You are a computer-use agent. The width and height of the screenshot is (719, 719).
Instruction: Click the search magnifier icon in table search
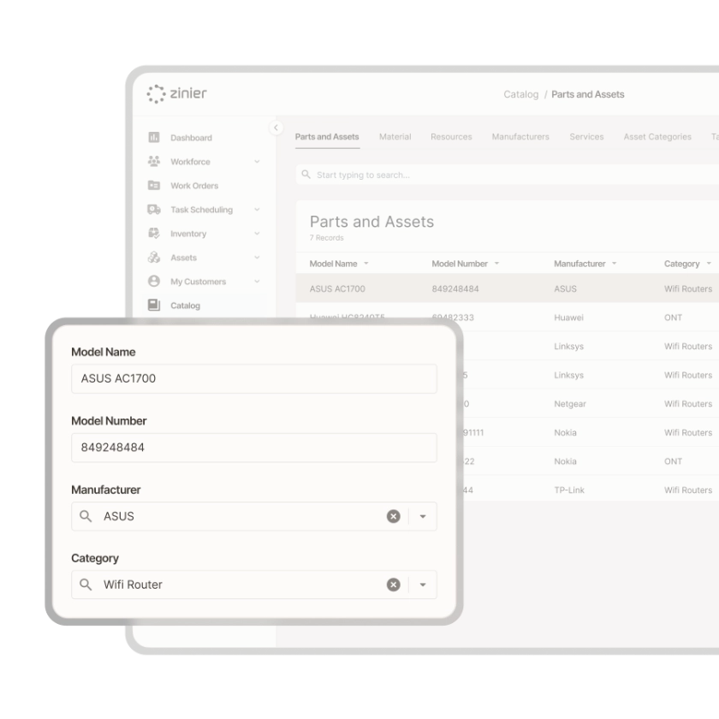click(x=306, y=175)
